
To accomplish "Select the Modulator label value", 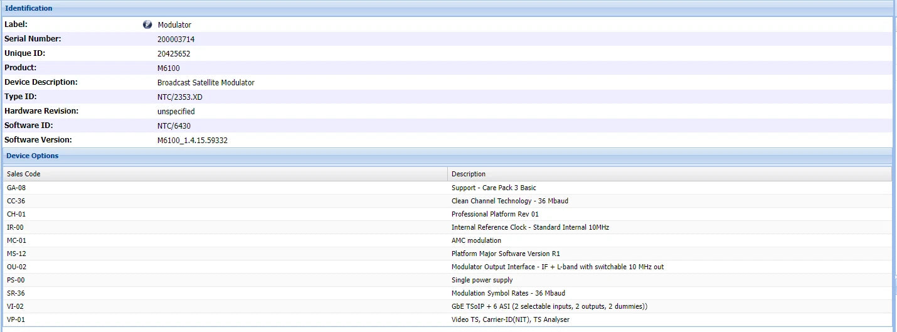I will (174, 25).
